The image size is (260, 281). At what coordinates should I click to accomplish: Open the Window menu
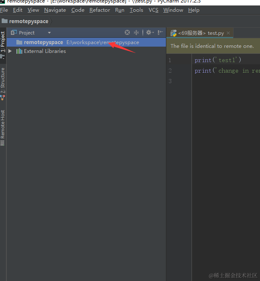[173, 10]
